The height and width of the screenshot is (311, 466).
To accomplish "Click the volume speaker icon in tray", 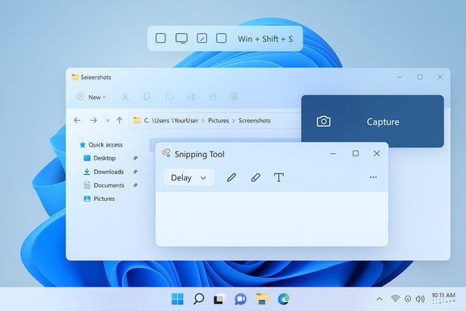I will click(x=420, y=299).
